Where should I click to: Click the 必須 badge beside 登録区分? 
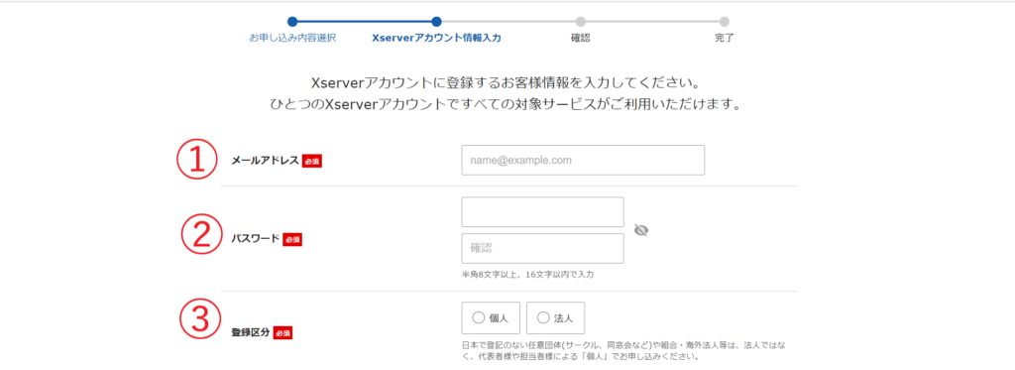pyautogui.click(x=282, y=333)
